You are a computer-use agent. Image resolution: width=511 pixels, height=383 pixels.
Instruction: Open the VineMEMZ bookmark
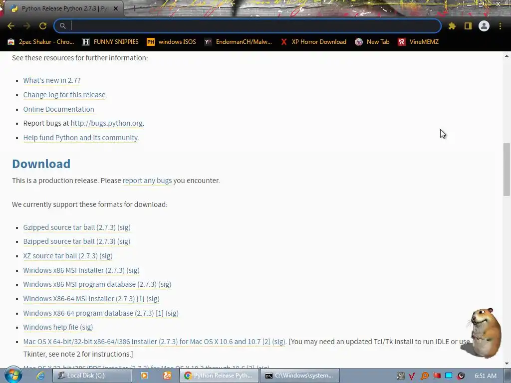click(x=418, y=42)
